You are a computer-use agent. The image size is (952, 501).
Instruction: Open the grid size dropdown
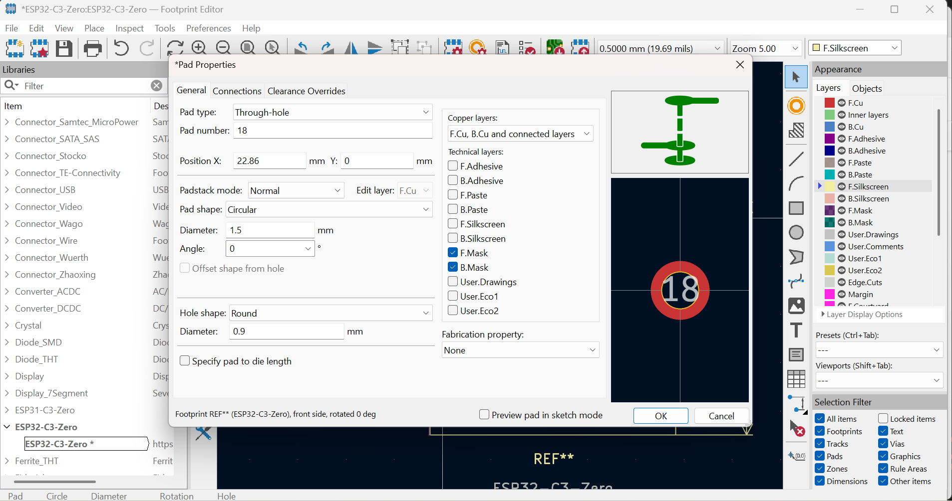(x=661, y=48)
